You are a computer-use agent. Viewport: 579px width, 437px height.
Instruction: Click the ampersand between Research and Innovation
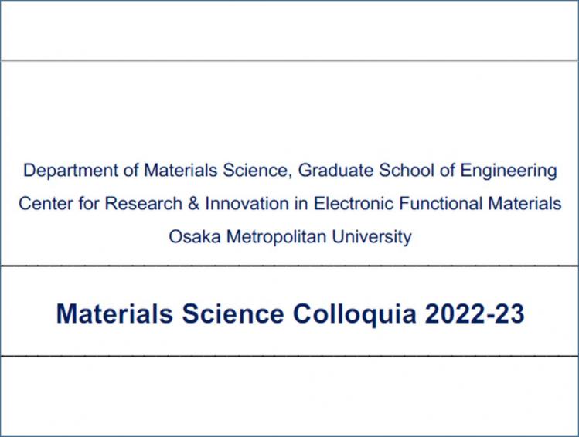[x=193, y=204]
